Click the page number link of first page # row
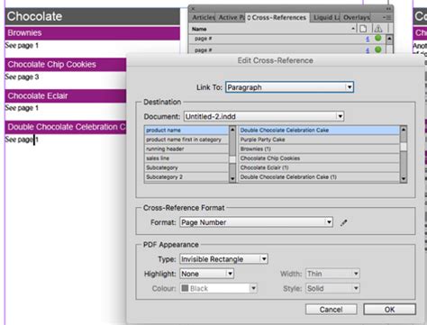 click(368, 39)
